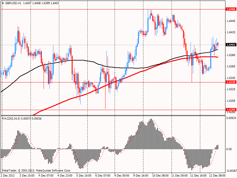
Task: Click the 1.6365 price scale value
Action: click(x=231, y=66)
